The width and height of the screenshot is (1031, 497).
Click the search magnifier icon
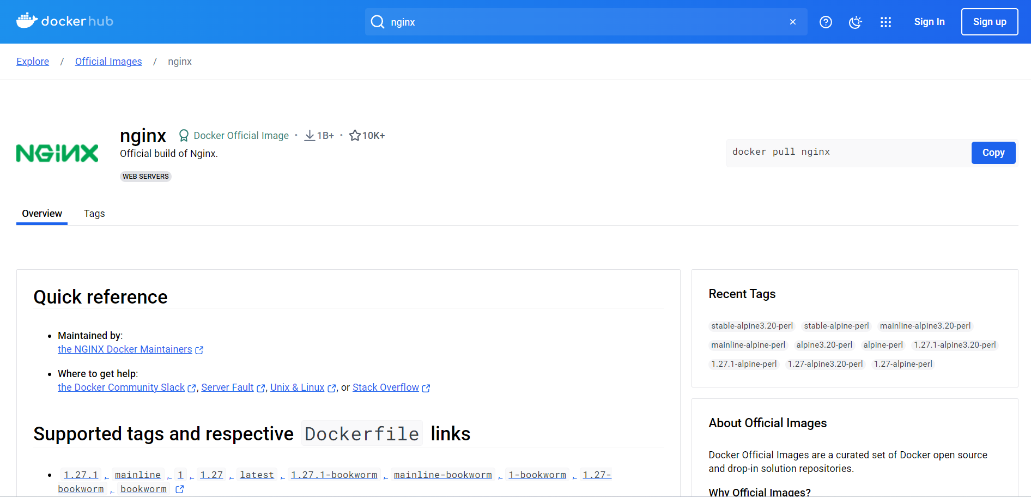[x=377, y=22]
